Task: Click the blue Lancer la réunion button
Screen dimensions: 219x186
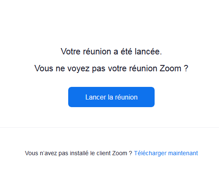Action: click(x=111, y=97)
